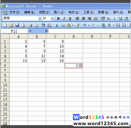The image size is (131, 128).
Task: Expand AutoSum functions dropdown arrow
Action: 114,25
